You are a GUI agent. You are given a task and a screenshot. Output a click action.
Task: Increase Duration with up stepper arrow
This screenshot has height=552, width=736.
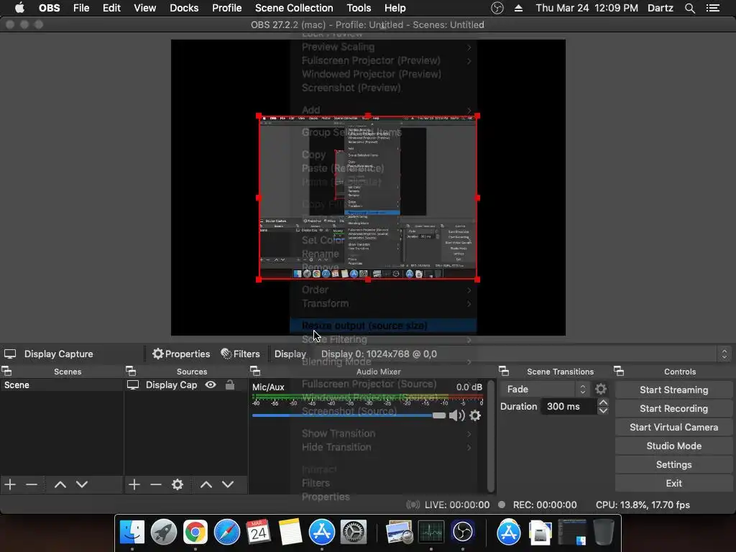(x=603, y=402)
